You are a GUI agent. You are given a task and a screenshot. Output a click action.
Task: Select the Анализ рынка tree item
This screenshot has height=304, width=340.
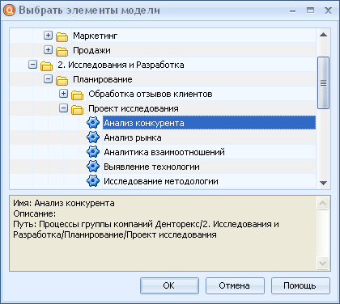(x=133, y=137)
